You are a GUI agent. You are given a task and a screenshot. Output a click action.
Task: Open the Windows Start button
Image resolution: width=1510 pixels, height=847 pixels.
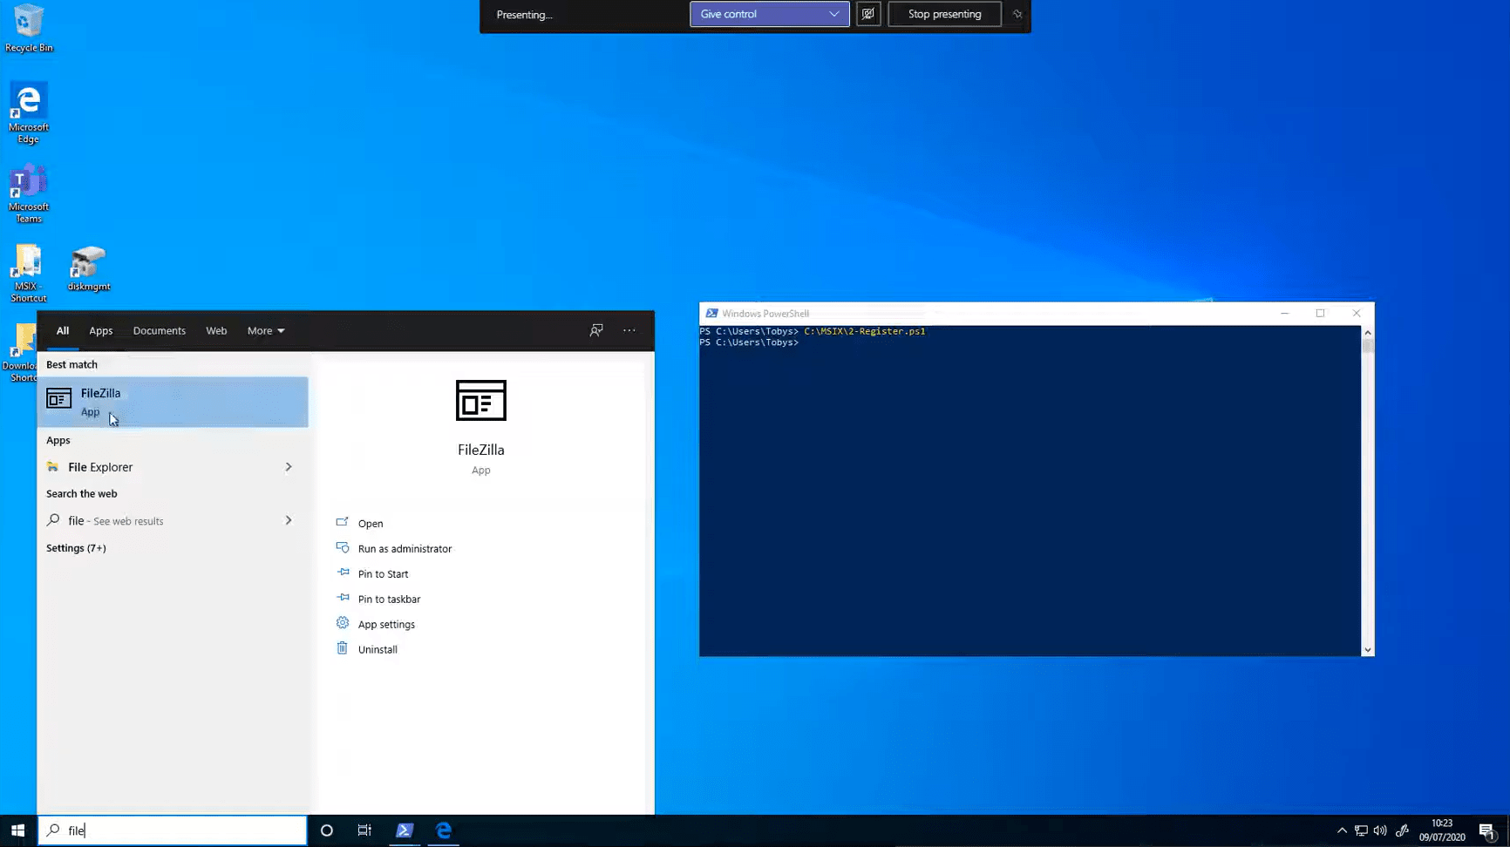[18, 830]
